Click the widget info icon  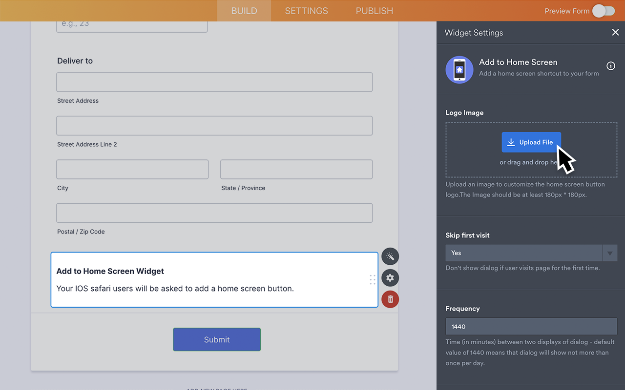click(610, 66)
